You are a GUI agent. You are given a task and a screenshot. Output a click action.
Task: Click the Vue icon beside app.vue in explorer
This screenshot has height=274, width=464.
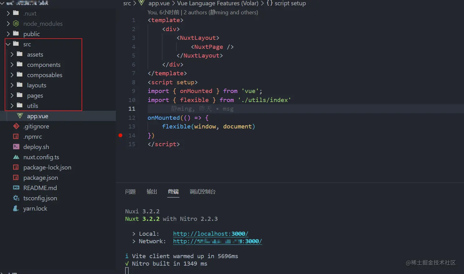tap(20, 116)
